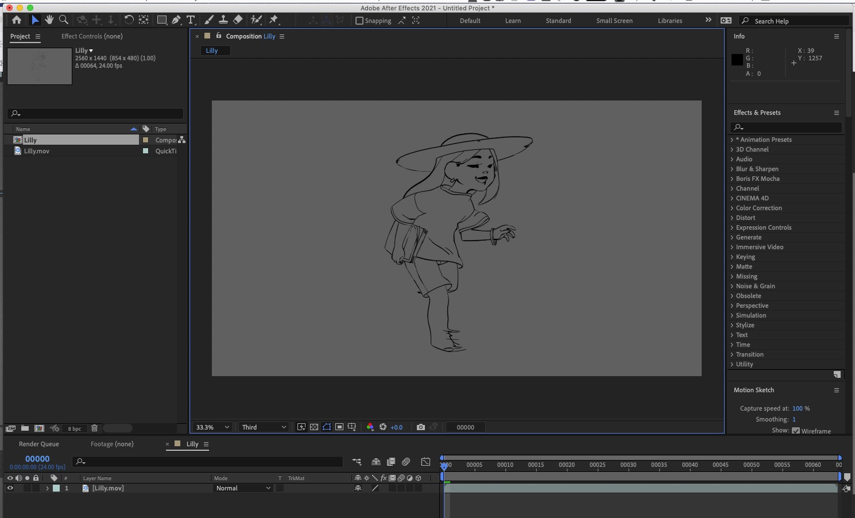This screenshot has height=518, width=855.
Task: Click Interpret Footage icon in Project panel
Action: coord(10,428)
